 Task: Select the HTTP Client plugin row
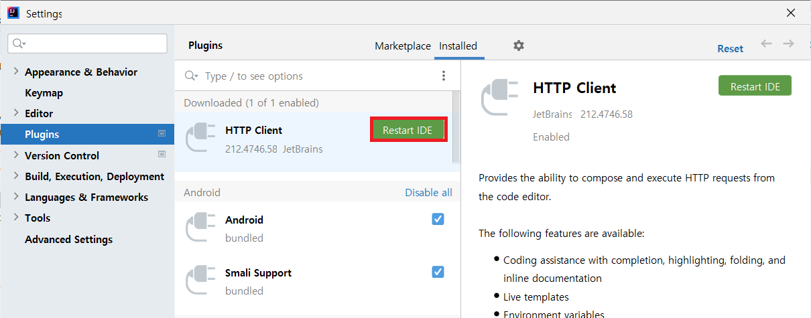tap(314, 141)
